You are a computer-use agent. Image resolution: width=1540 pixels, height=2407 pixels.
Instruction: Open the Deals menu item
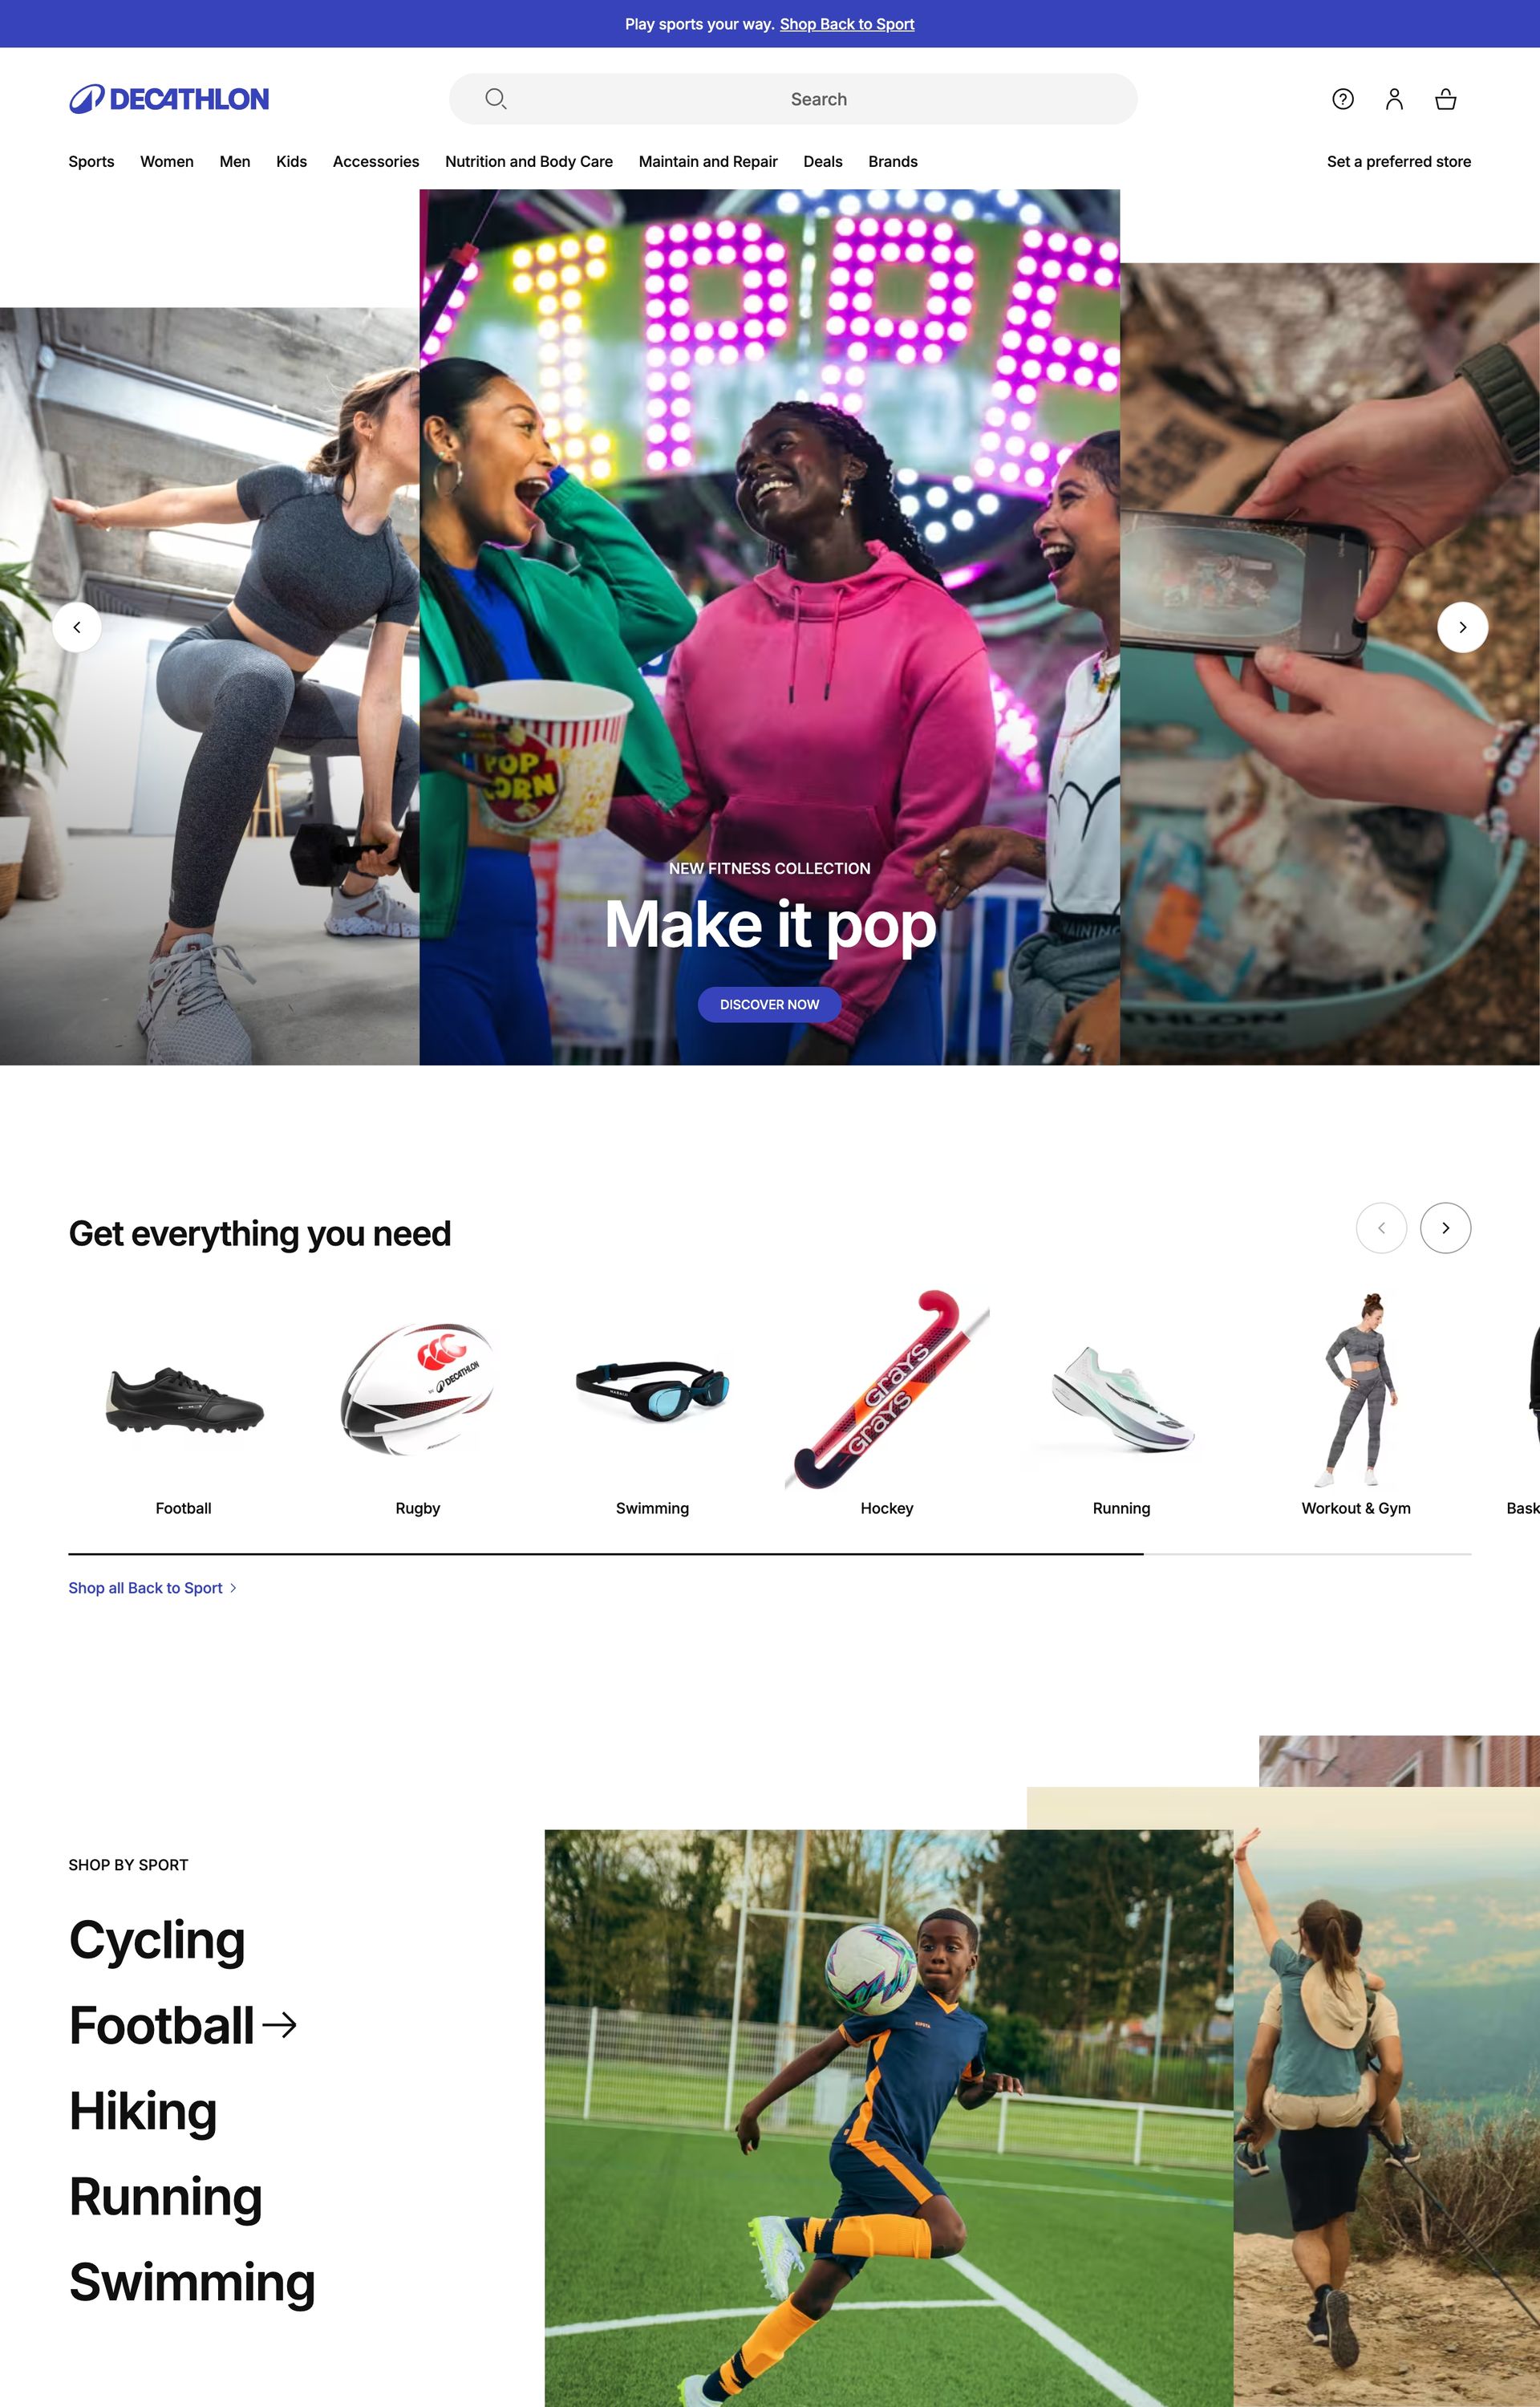pos(823,162)
